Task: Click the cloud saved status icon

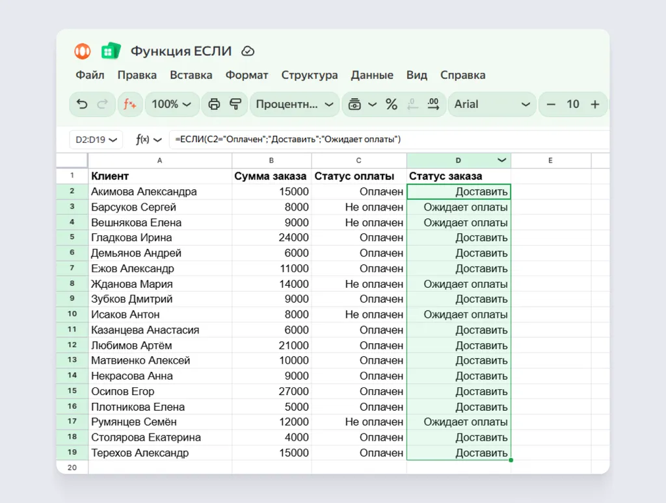Action: (248, 51)
